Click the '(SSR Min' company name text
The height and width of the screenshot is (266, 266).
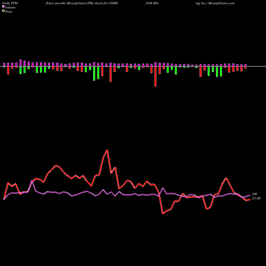click(152, 3)
